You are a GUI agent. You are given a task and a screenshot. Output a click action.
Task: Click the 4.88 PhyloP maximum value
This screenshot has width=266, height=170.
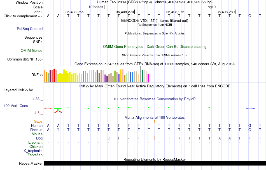click(x=36, y=99)
